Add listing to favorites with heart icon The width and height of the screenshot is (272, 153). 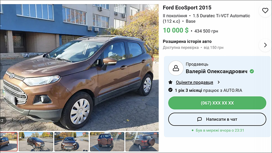265,11
